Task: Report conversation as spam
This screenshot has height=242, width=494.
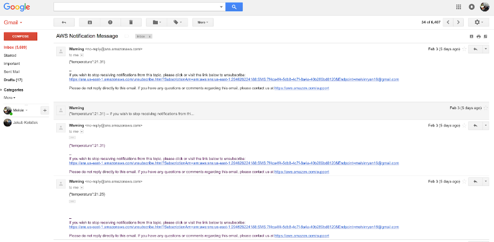Action: pos(110,22)
